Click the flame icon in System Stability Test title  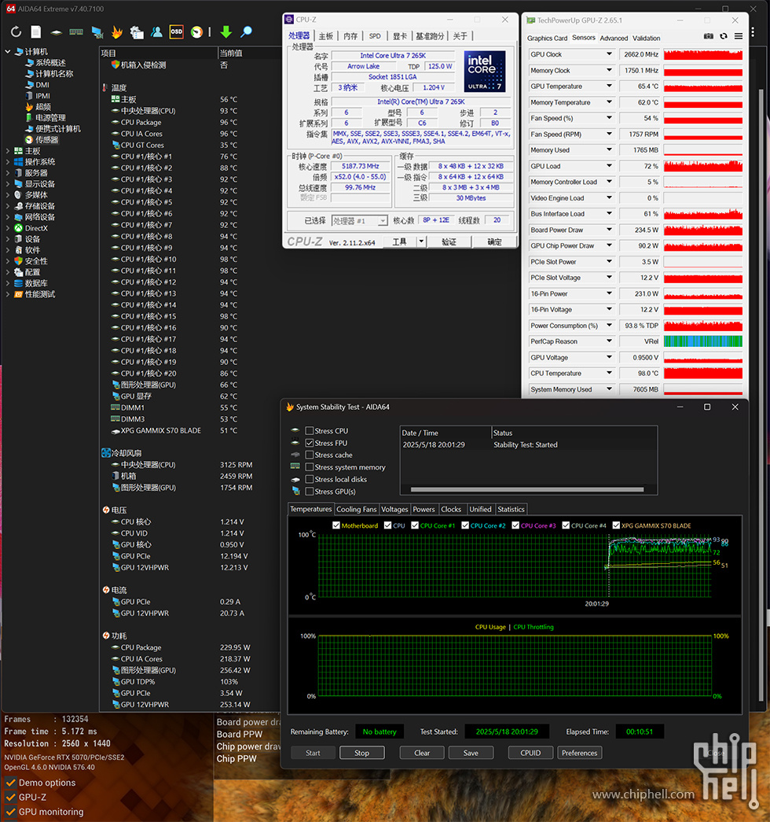point(290,407)
